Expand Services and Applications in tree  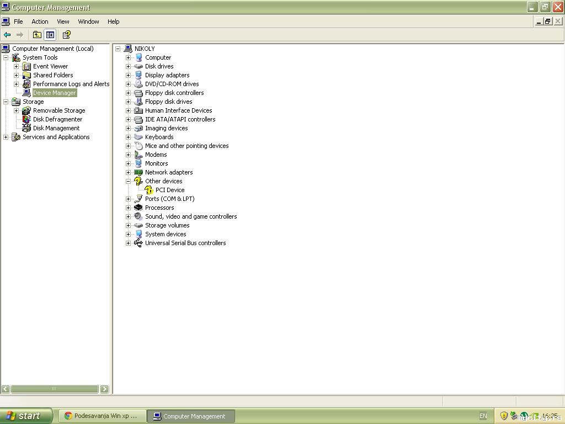point(6,137)
